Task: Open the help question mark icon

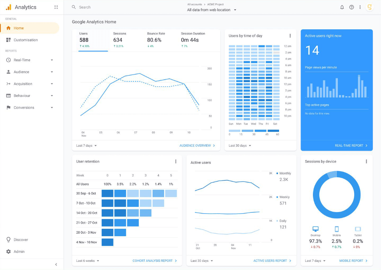Action: coord(352,7)
